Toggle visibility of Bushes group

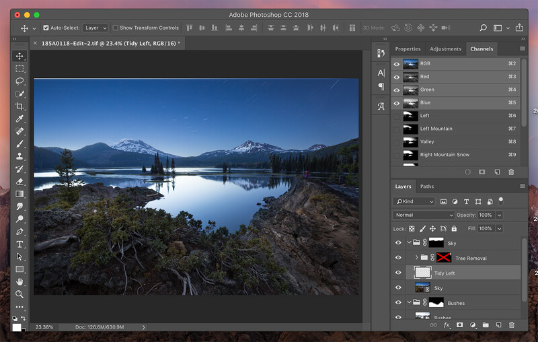(x=398, y=302)
